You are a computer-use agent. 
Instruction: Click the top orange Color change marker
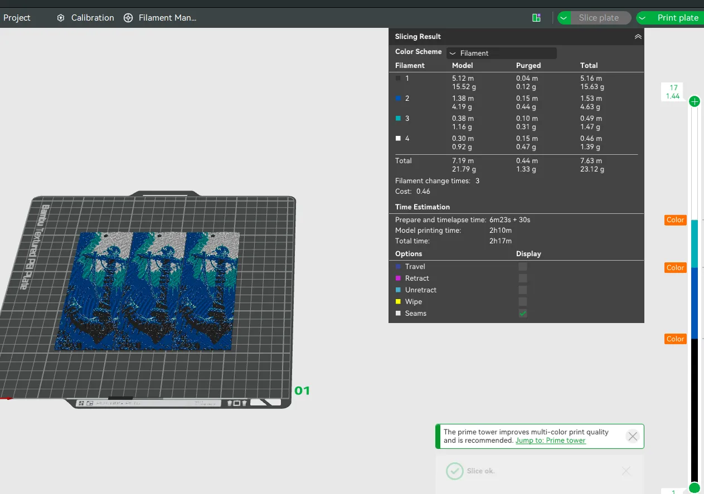click(675, 220)
